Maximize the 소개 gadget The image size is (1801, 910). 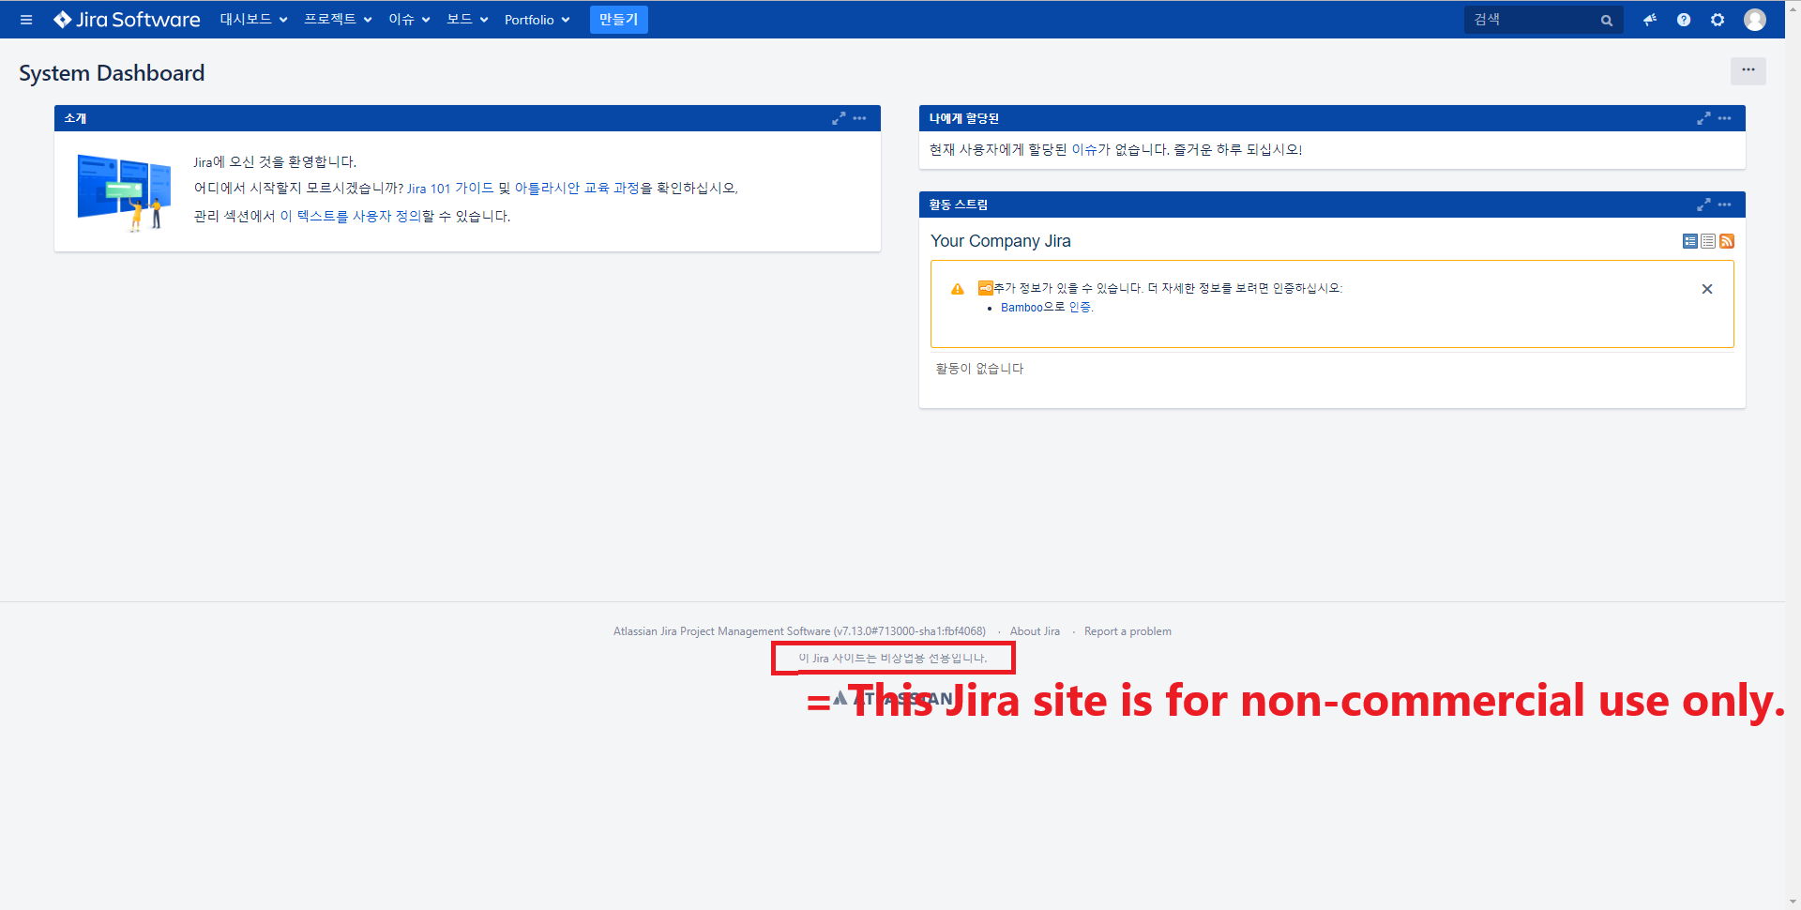(x=839, y=118)
